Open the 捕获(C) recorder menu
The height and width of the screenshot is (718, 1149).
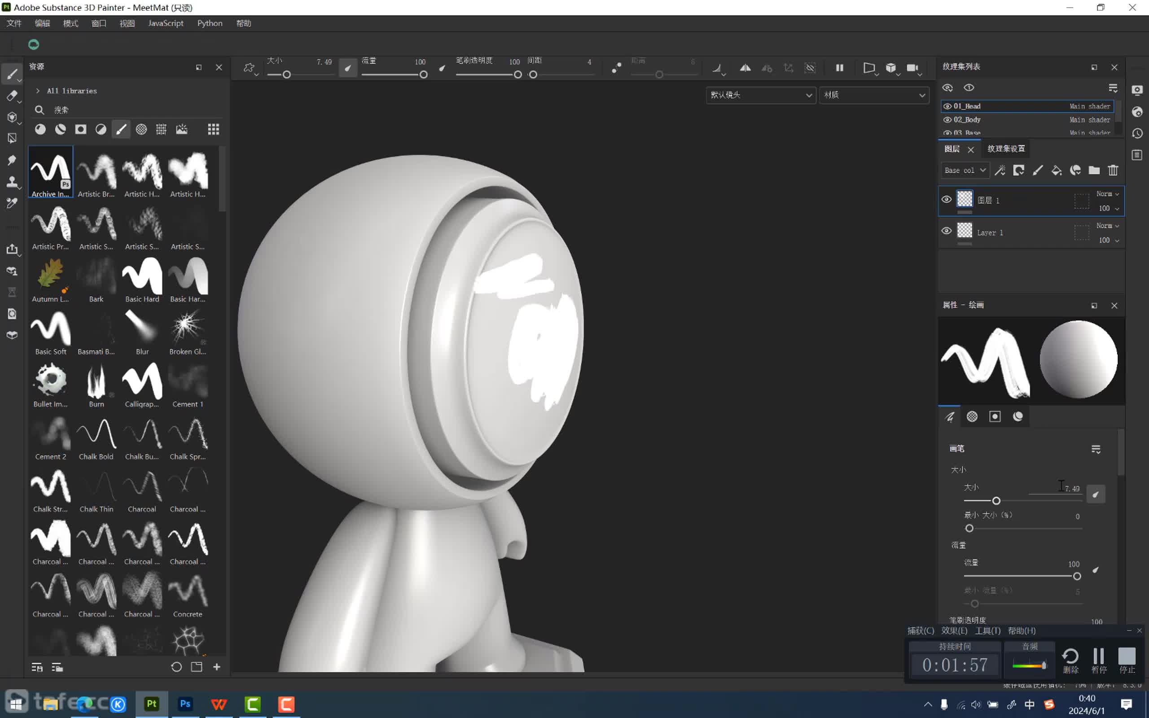coord(921,630)
